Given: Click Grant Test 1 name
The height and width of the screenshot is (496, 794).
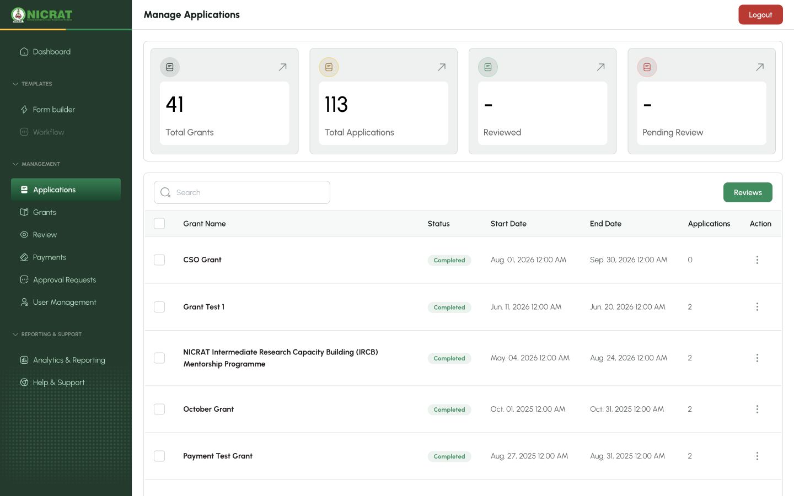Looking at the screenshot, I should 204,307.
